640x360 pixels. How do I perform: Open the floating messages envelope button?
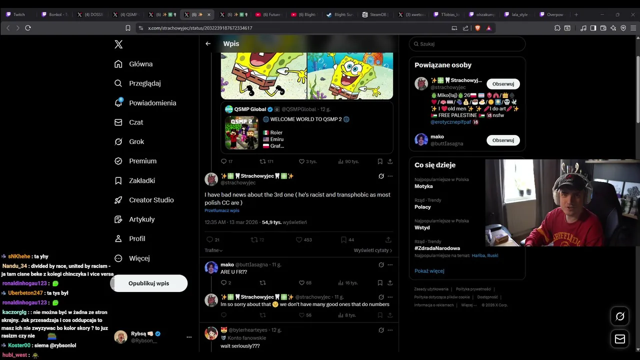[x=620, y=339]
